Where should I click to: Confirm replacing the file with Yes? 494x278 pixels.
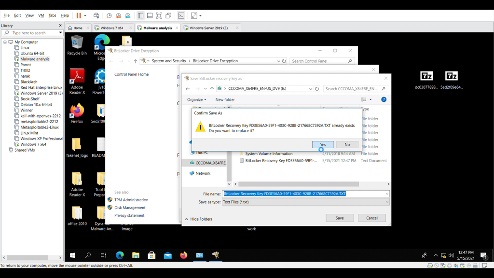pyautogui.click(x=323, y=145)
